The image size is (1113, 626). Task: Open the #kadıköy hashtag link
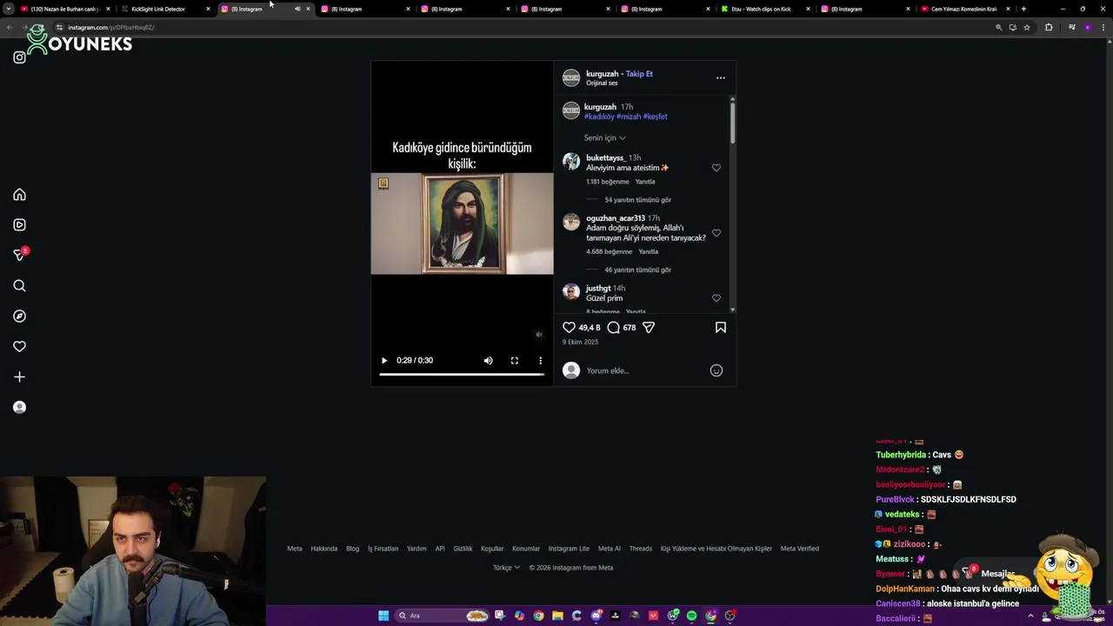tap(599, 117)
